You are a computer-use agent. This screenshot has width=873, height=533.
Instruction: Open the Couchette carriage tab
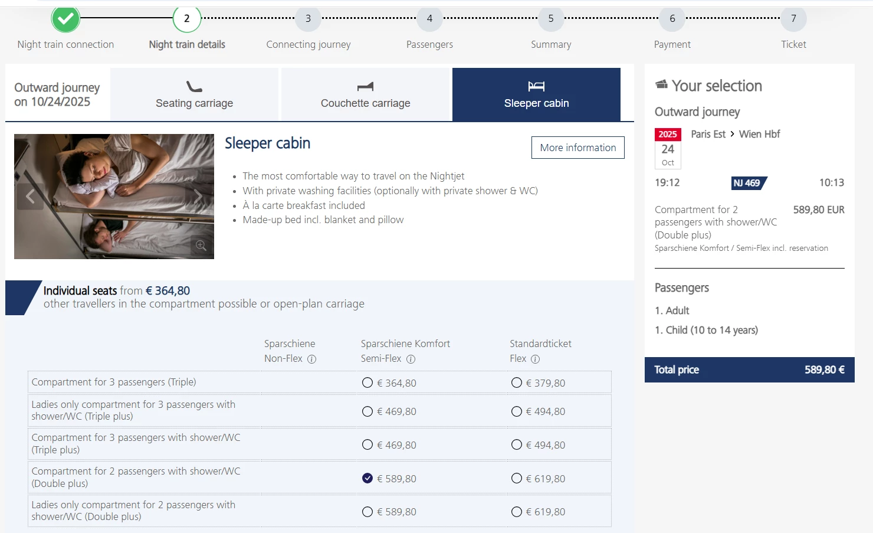click(365, 94)
